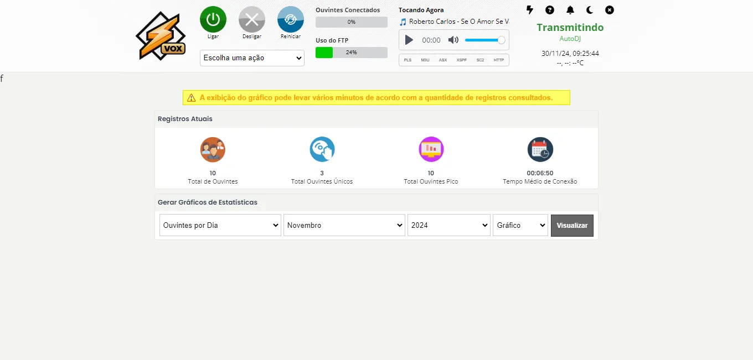This screenshot has width=753, height=360.
Task: Click the lightning bolt icon
Action: [x=530, y=10]
